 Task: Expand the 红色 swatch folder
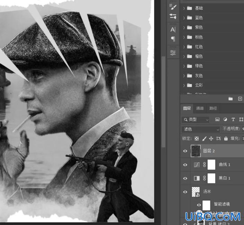click(x=184, y=47)
